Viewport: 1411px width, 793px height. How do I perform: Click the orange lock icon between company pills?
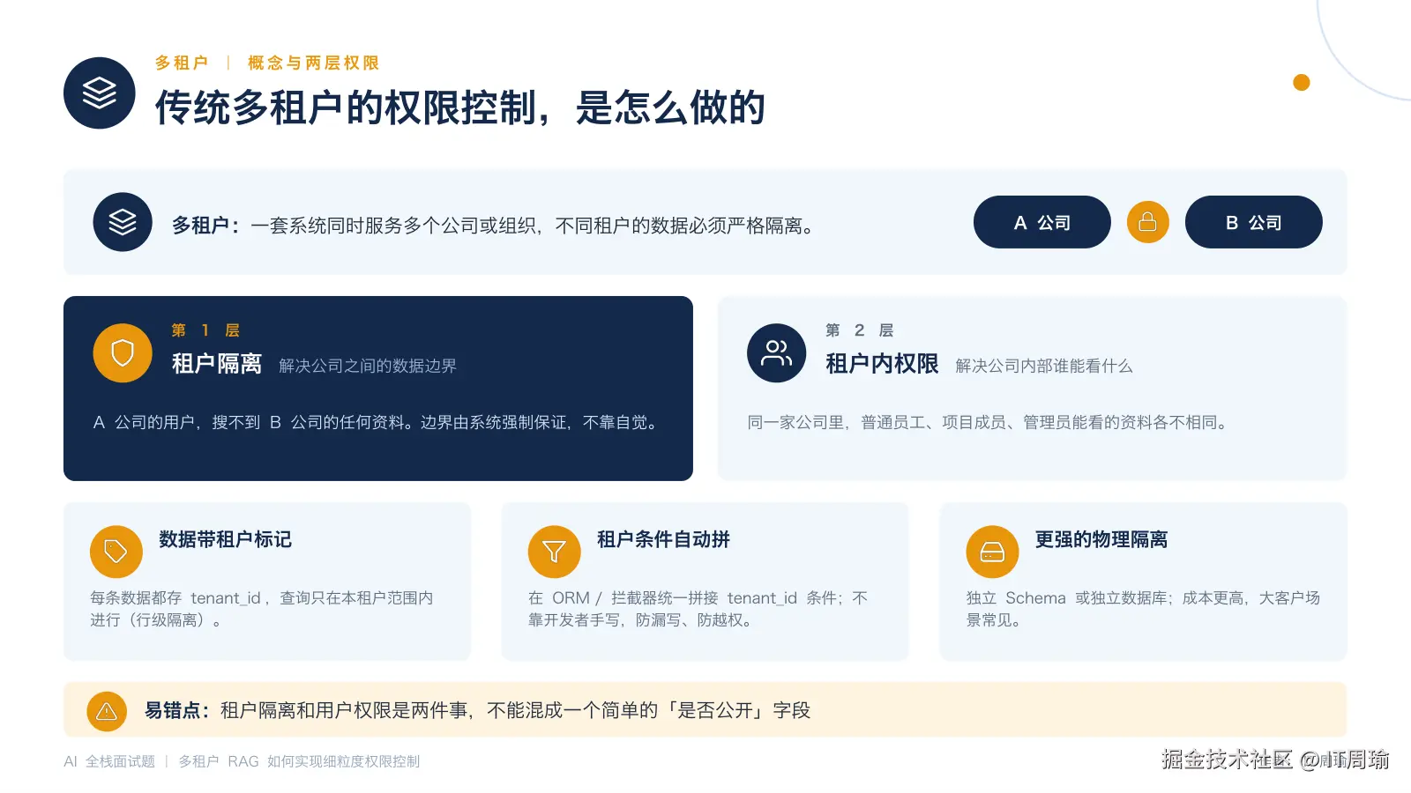[1147, 222]
